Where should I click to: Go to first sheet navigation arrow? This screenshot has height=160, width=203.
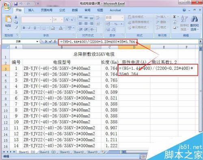(x=4, y=152)
